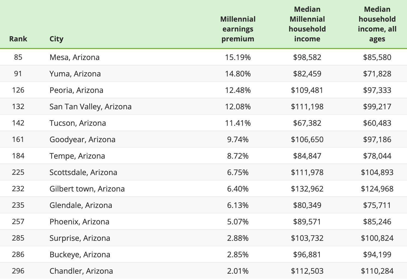407x280 pixels.
Task: Select Peoria, Arizona in the City column
Action: (76, 90)
